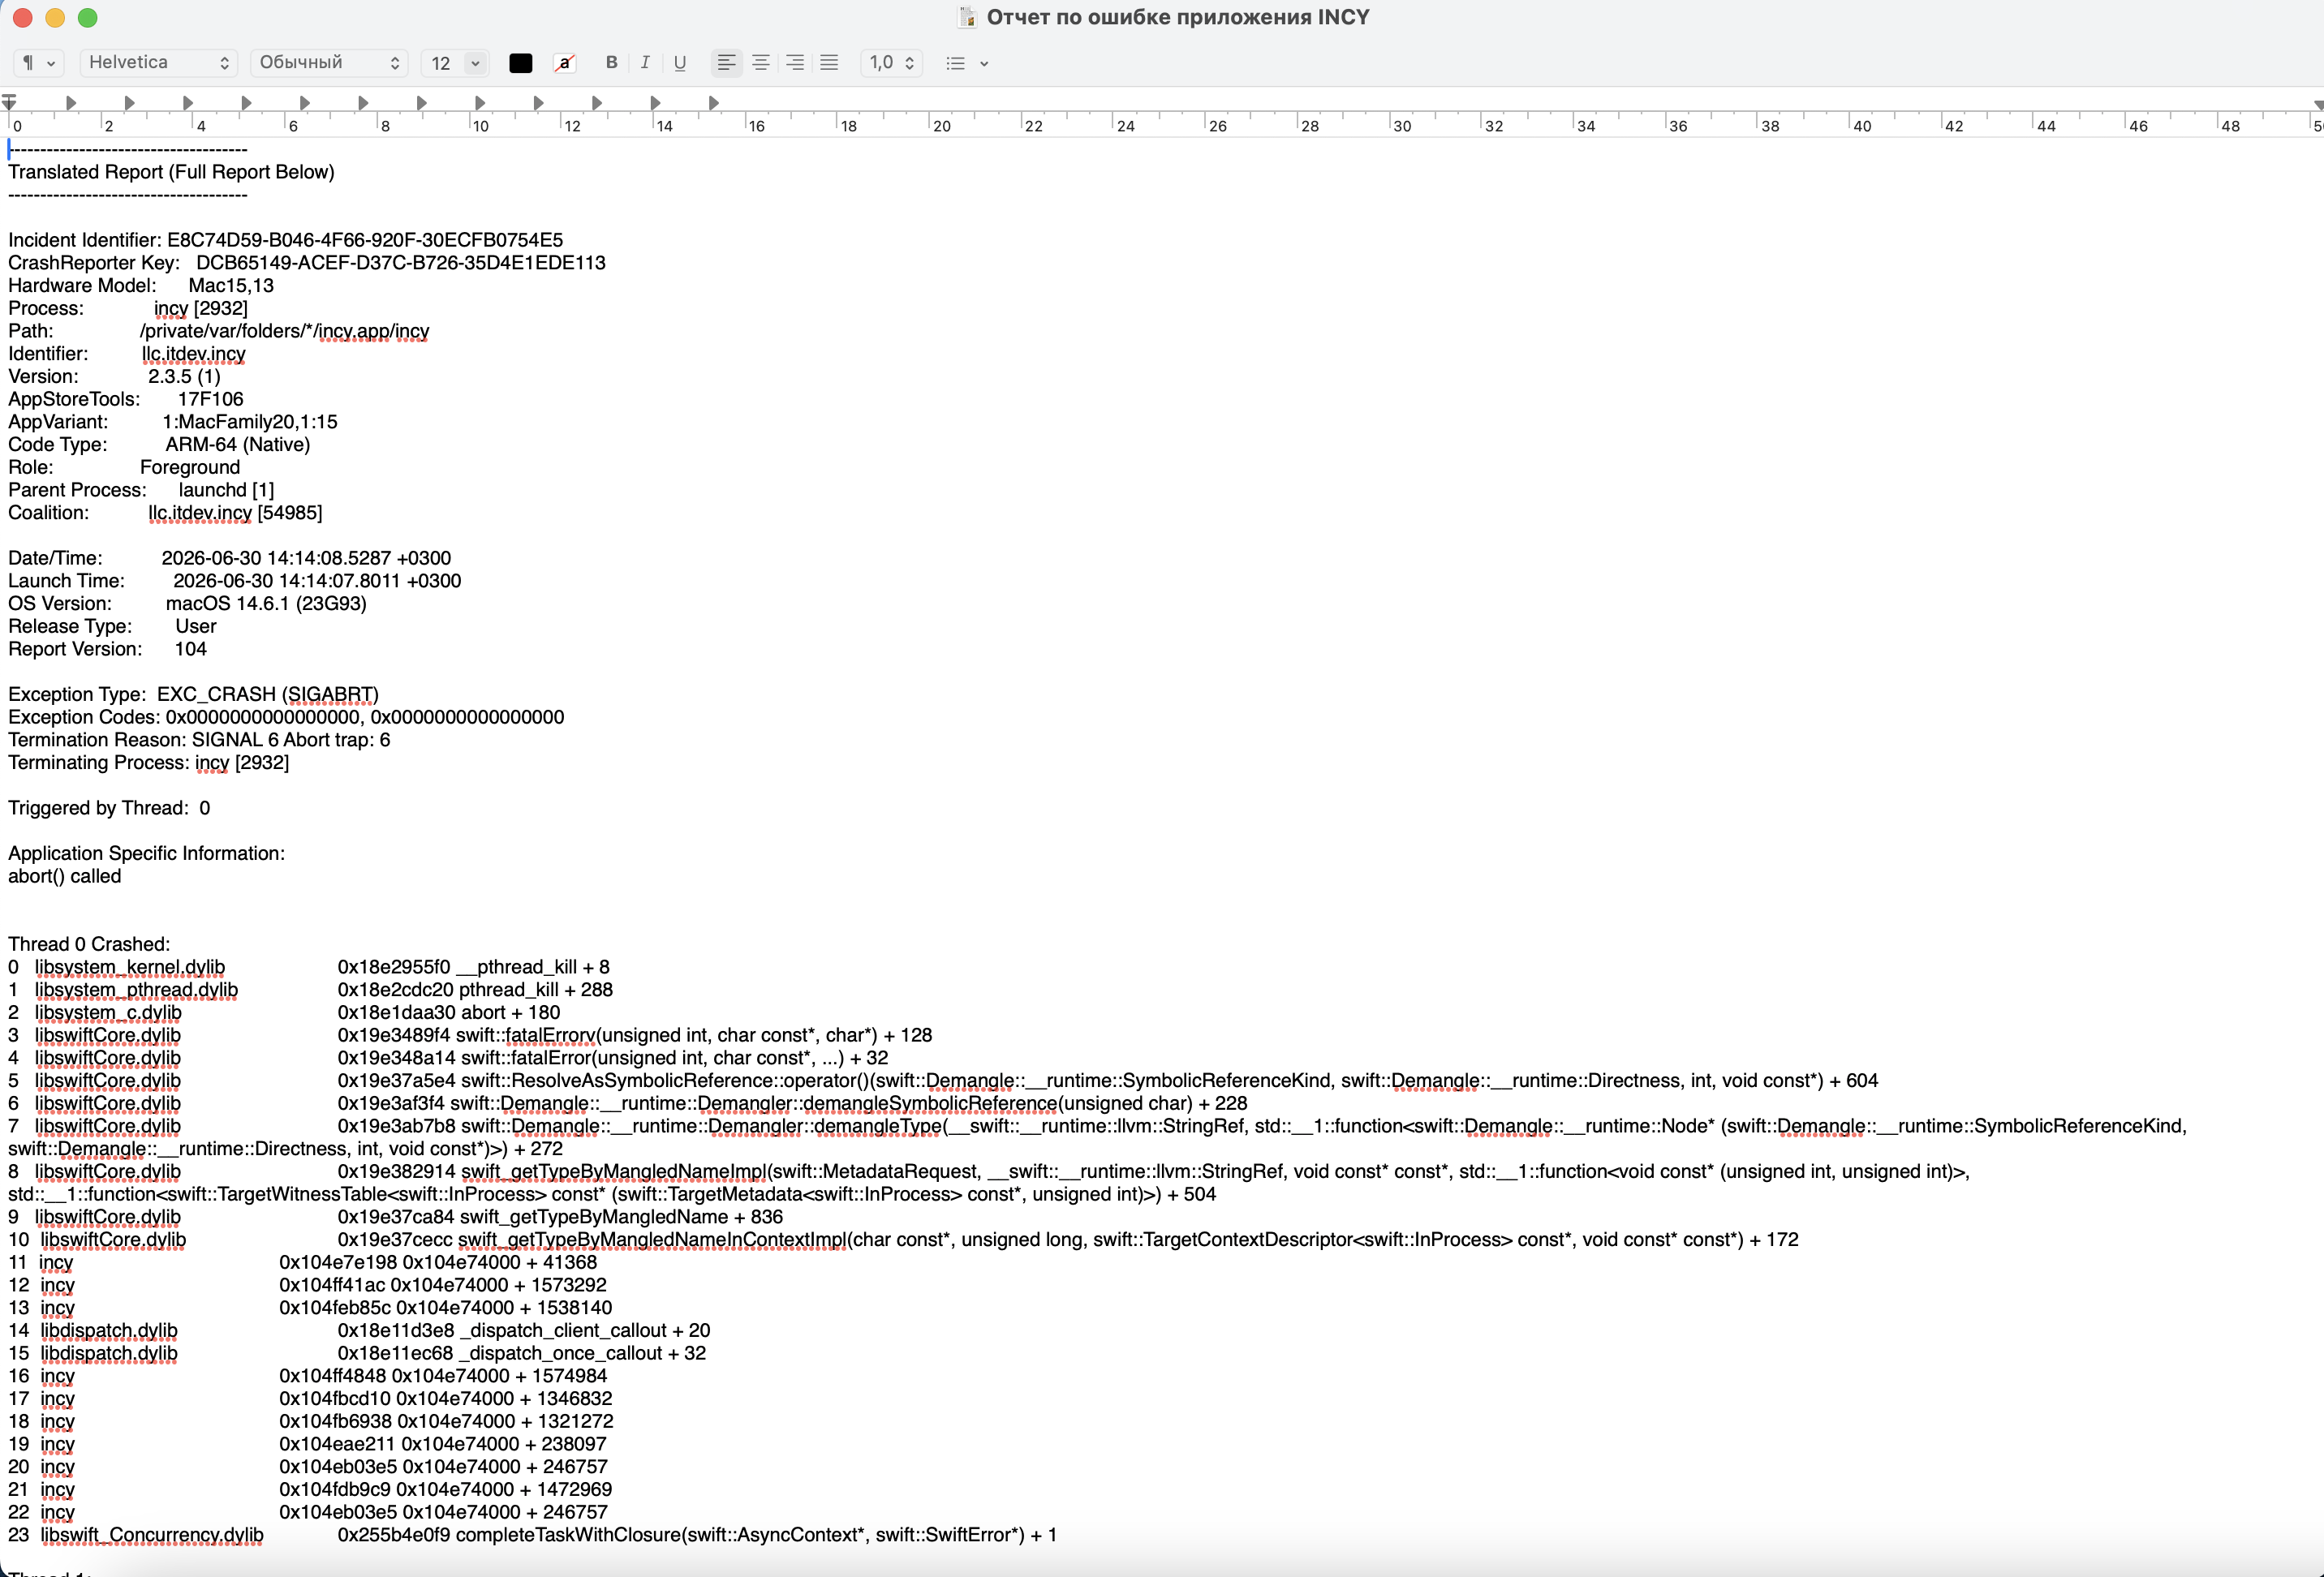Click frame 15 _dispatch_once_callout + 32
This screenshot has width=2324, height=1577.
[x=357, y=1354]
